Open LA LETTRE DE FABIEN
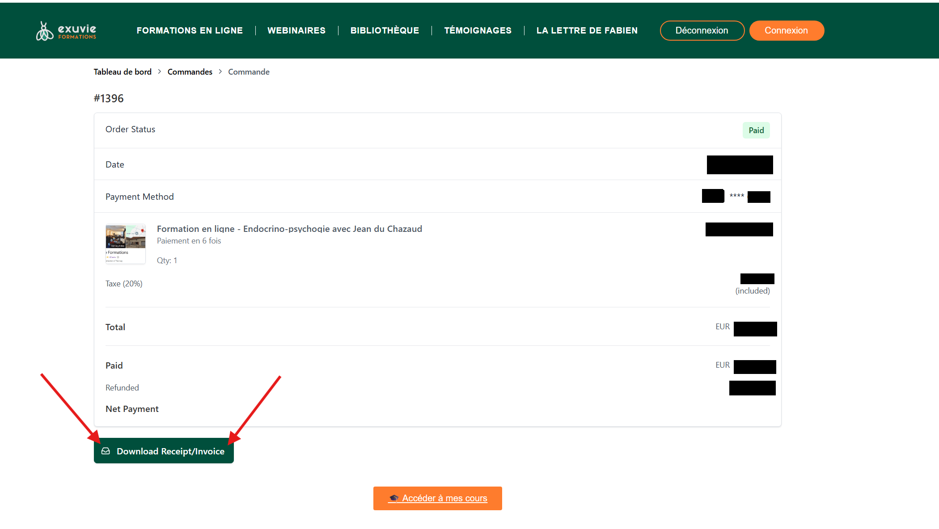The image size is (939, 529). 587,30
